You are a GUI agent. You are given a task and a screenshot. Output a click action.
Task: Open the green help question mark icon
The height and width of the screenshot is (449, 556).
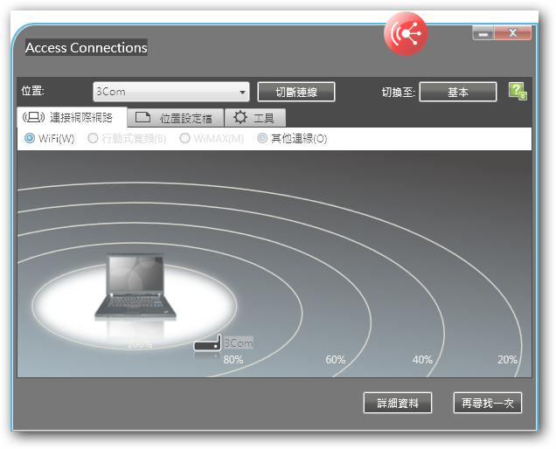(x=518, y=92)
